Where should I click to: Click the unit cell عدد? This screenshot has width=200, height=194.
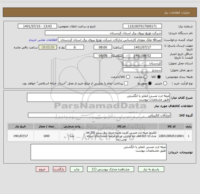(72, 136)
